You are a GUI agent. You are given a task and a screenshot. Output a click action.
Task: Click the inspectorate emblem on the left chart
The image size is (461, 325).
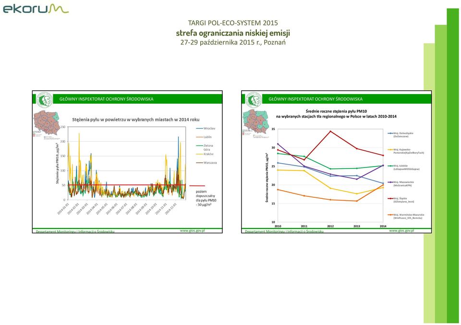click(x=44, y=100)
